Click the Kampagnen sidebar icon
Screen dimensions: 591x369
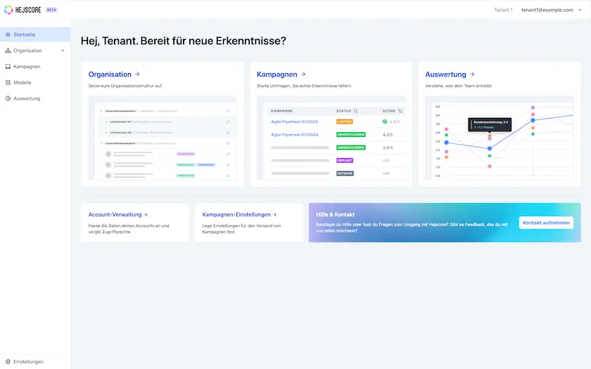pos(8,66)
